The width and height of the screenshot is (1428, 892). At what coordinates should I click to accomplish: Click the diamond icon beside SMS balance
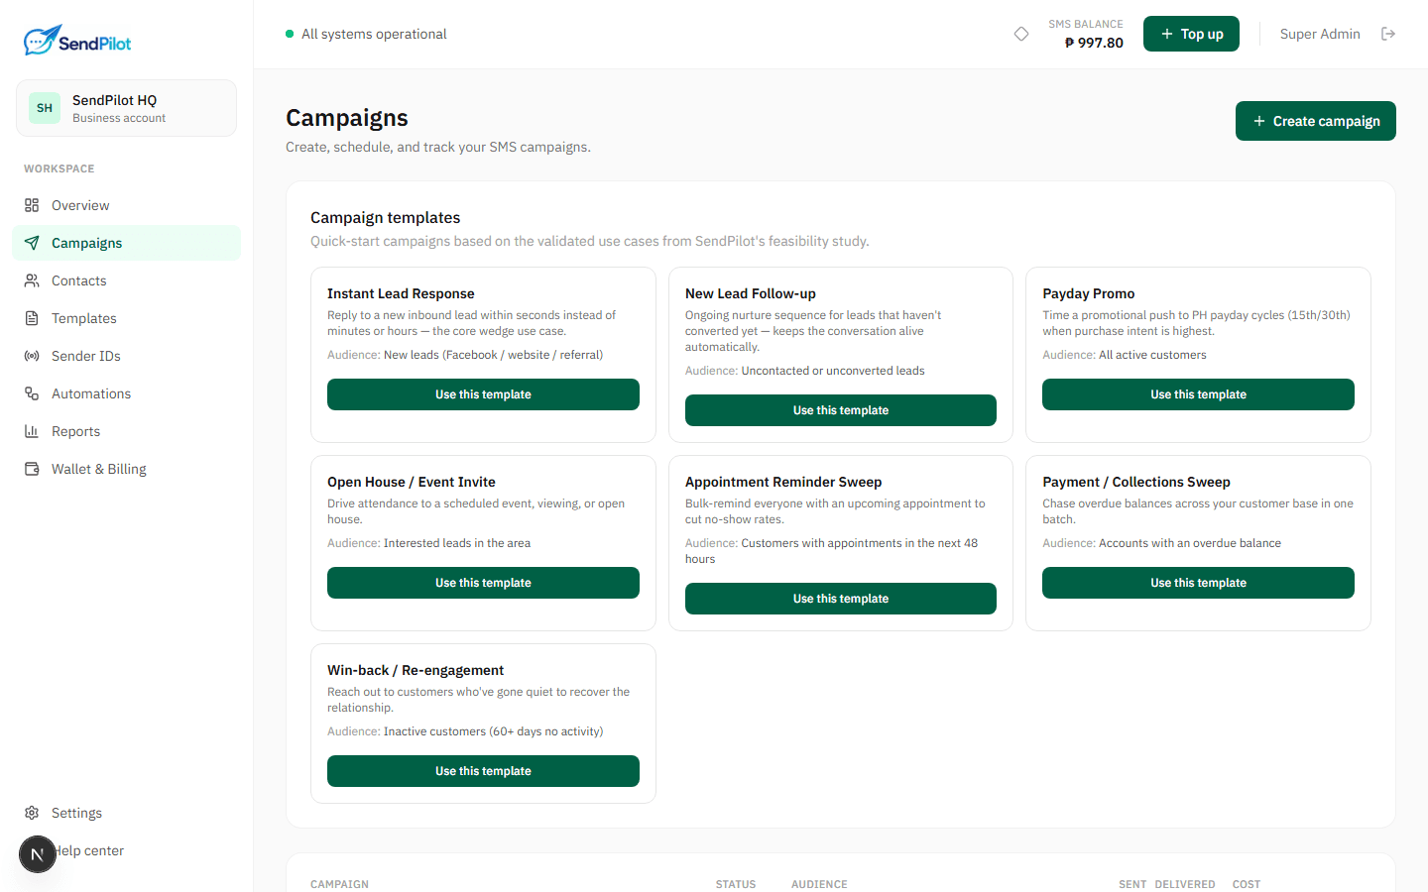point(1021,34)
